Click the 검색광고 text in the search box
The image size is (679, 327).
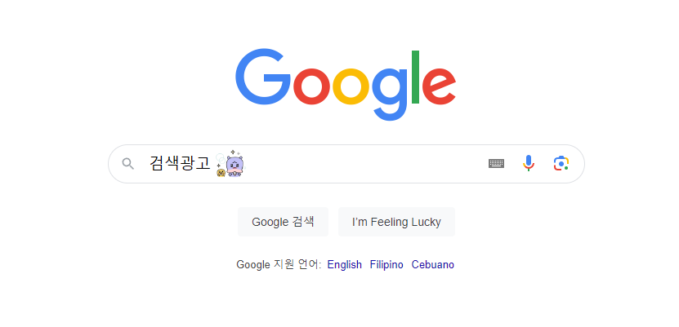tap(180, 164)
